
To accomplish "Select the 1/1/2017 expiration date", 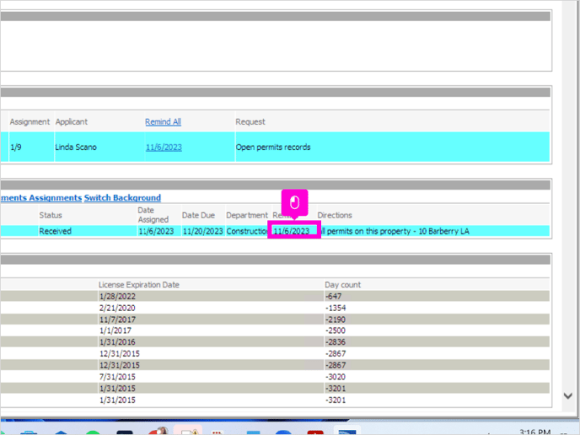I will pyautogui.click(x=115, y=330).
